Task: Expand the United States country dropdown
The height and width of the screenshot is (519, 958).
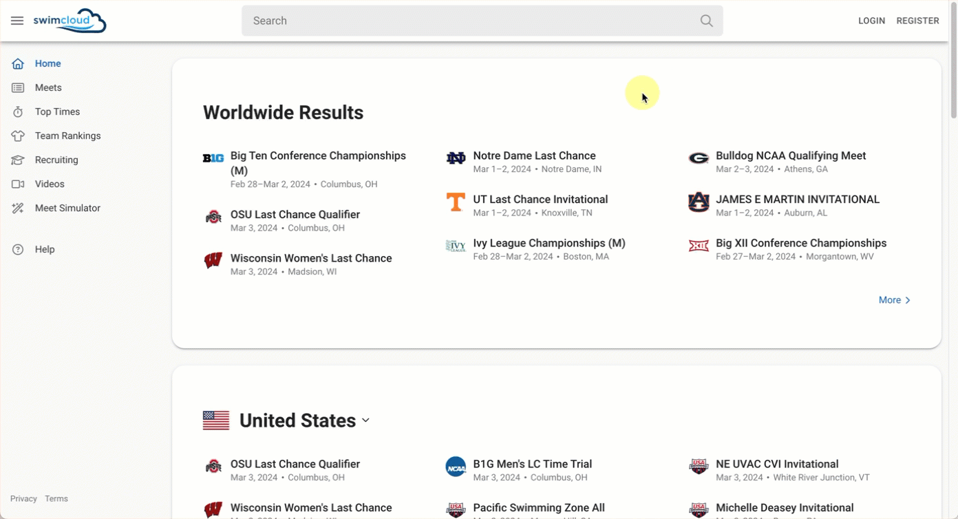Action: [365, 421]
